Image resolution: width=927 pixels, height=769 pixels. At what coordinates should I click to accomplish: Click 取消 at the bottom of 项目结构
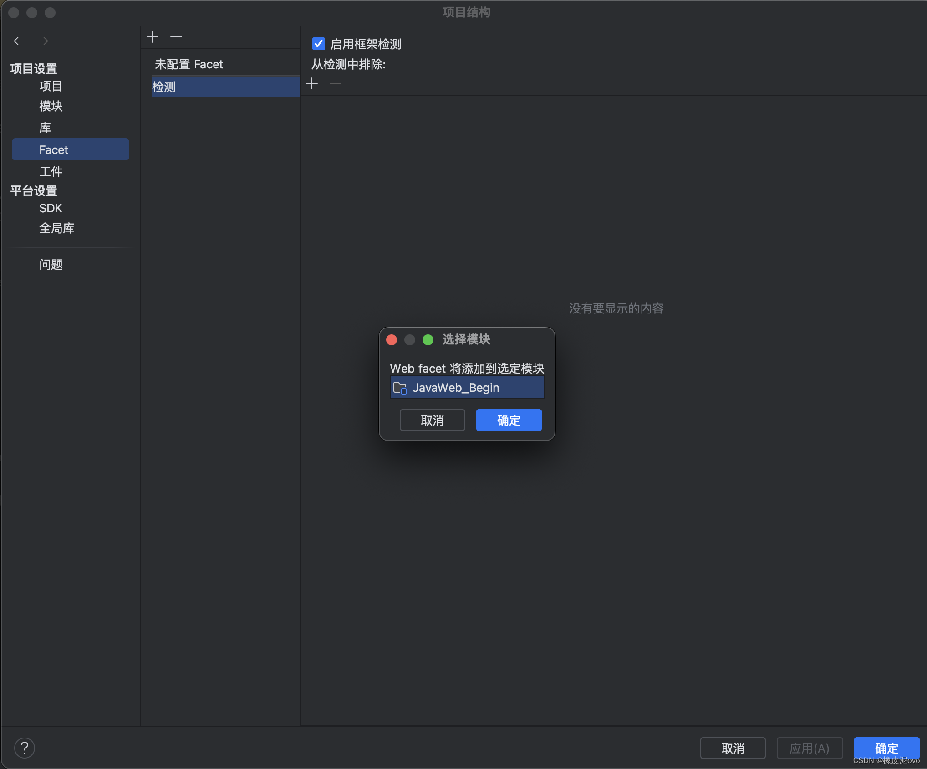733,748
